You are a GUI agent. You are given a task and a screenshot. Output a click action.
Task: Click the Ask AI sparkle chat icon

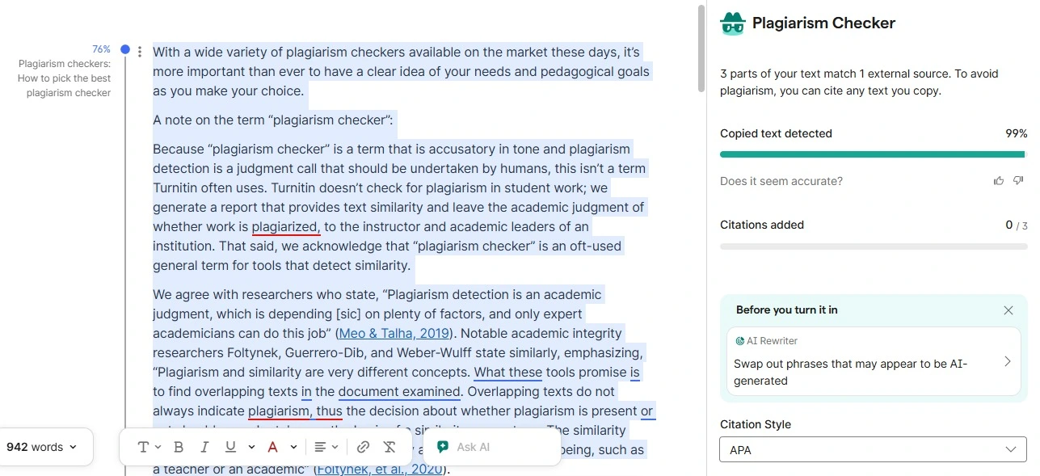(x=442, y=447)
